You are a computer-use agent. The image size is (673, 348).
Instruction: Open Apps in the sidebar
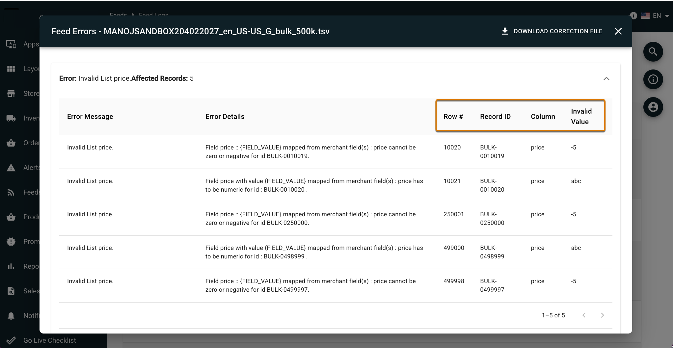[x=22, y=44]
